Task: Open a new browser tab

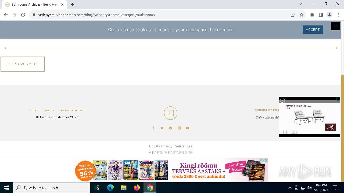Action: pyautogui.click(x=73, y=5)
